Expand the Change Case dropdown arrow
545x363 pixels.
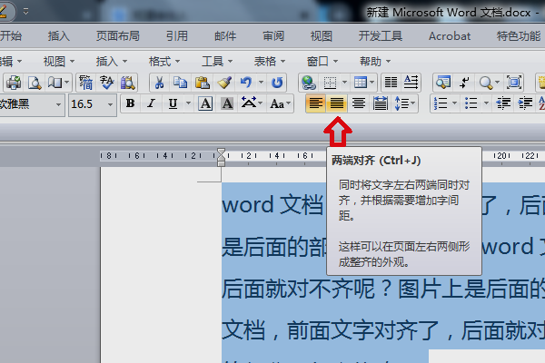click(289, 103)
